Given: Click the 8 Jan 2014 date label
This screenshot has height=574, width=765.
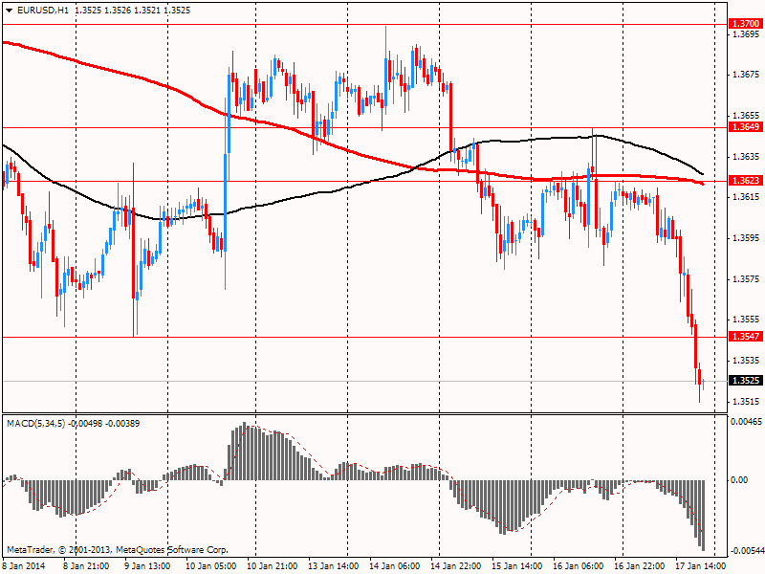Looking at the screenshot, I should pos(24,565).
